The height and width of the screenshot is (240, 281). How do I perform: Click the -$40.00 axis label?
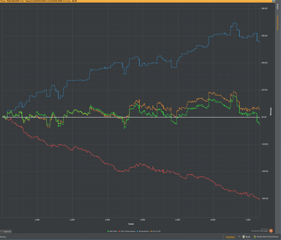tap(264, 171)
